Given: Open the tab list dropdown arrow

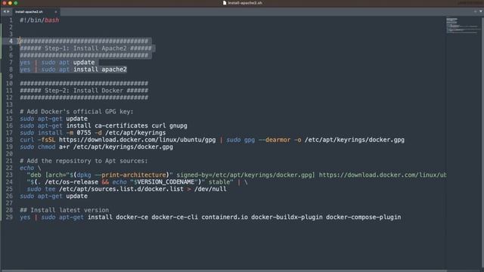Looking at the screenshot, I should [481, 11].
